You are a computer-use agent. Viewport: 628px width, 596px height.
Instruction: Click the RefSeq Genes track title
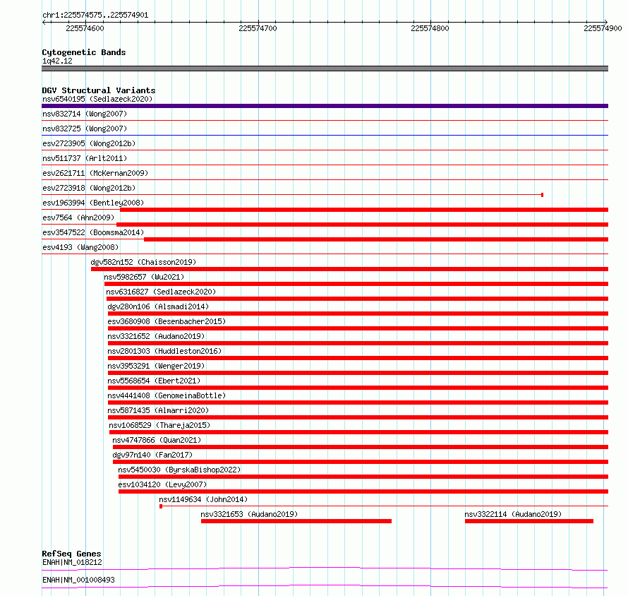click(71, 554)
